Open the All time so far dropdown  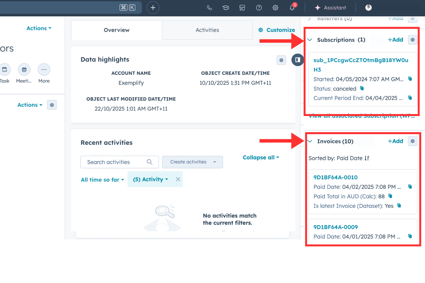coord(102,180)
